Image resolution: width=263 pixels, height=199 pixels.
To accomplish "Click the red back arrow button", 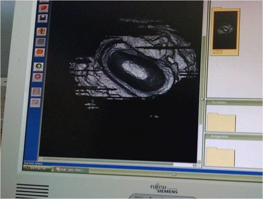I will [37, 77].
